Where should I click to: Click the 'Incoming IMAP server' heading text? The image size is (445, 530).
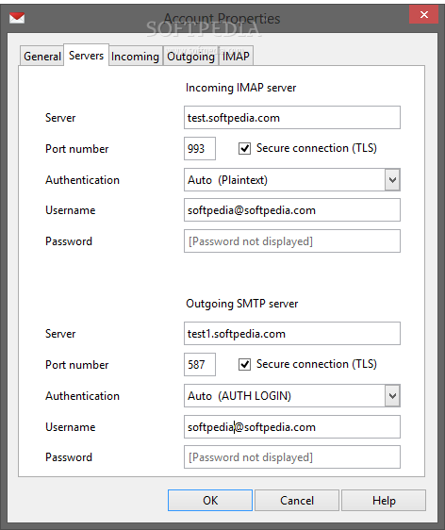[240, 88]
